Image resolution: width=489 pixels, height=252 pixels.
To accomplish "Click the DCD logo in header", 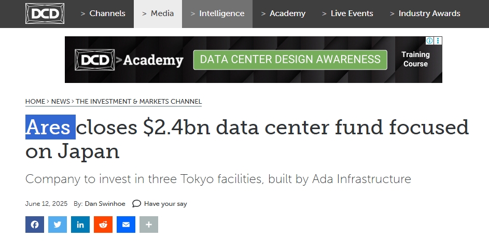I will (45, 13).
